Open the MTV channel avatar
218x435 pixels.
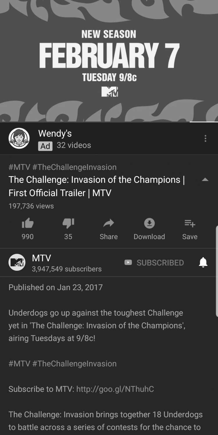coord(17,262)
